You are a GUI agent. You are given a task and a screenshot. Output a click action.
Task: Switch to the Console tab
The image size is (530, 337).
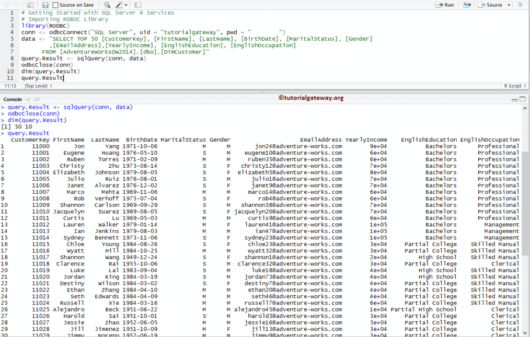[12, 99]
